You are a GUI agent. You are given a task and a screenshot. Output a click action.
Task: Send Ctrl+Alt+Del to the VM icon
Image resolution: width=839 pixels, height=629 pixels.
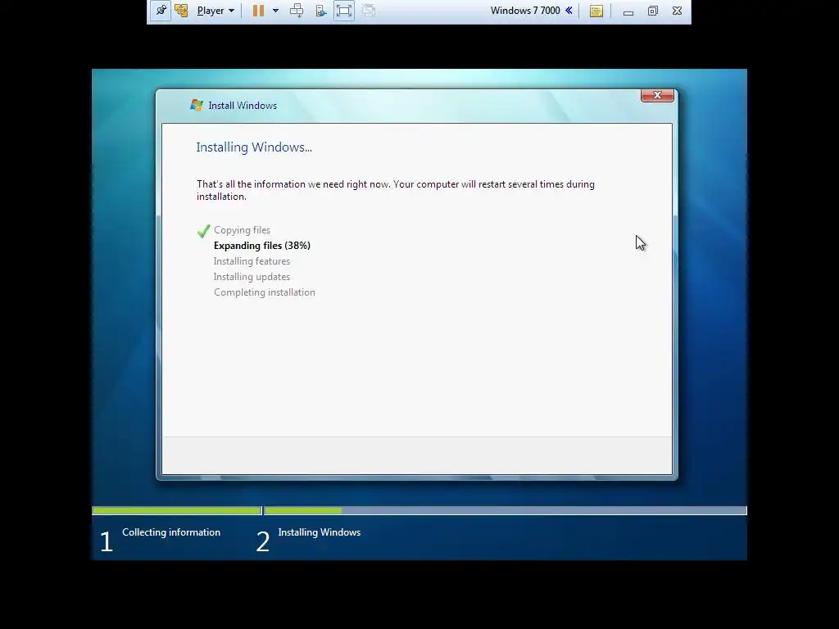(297, 11)
